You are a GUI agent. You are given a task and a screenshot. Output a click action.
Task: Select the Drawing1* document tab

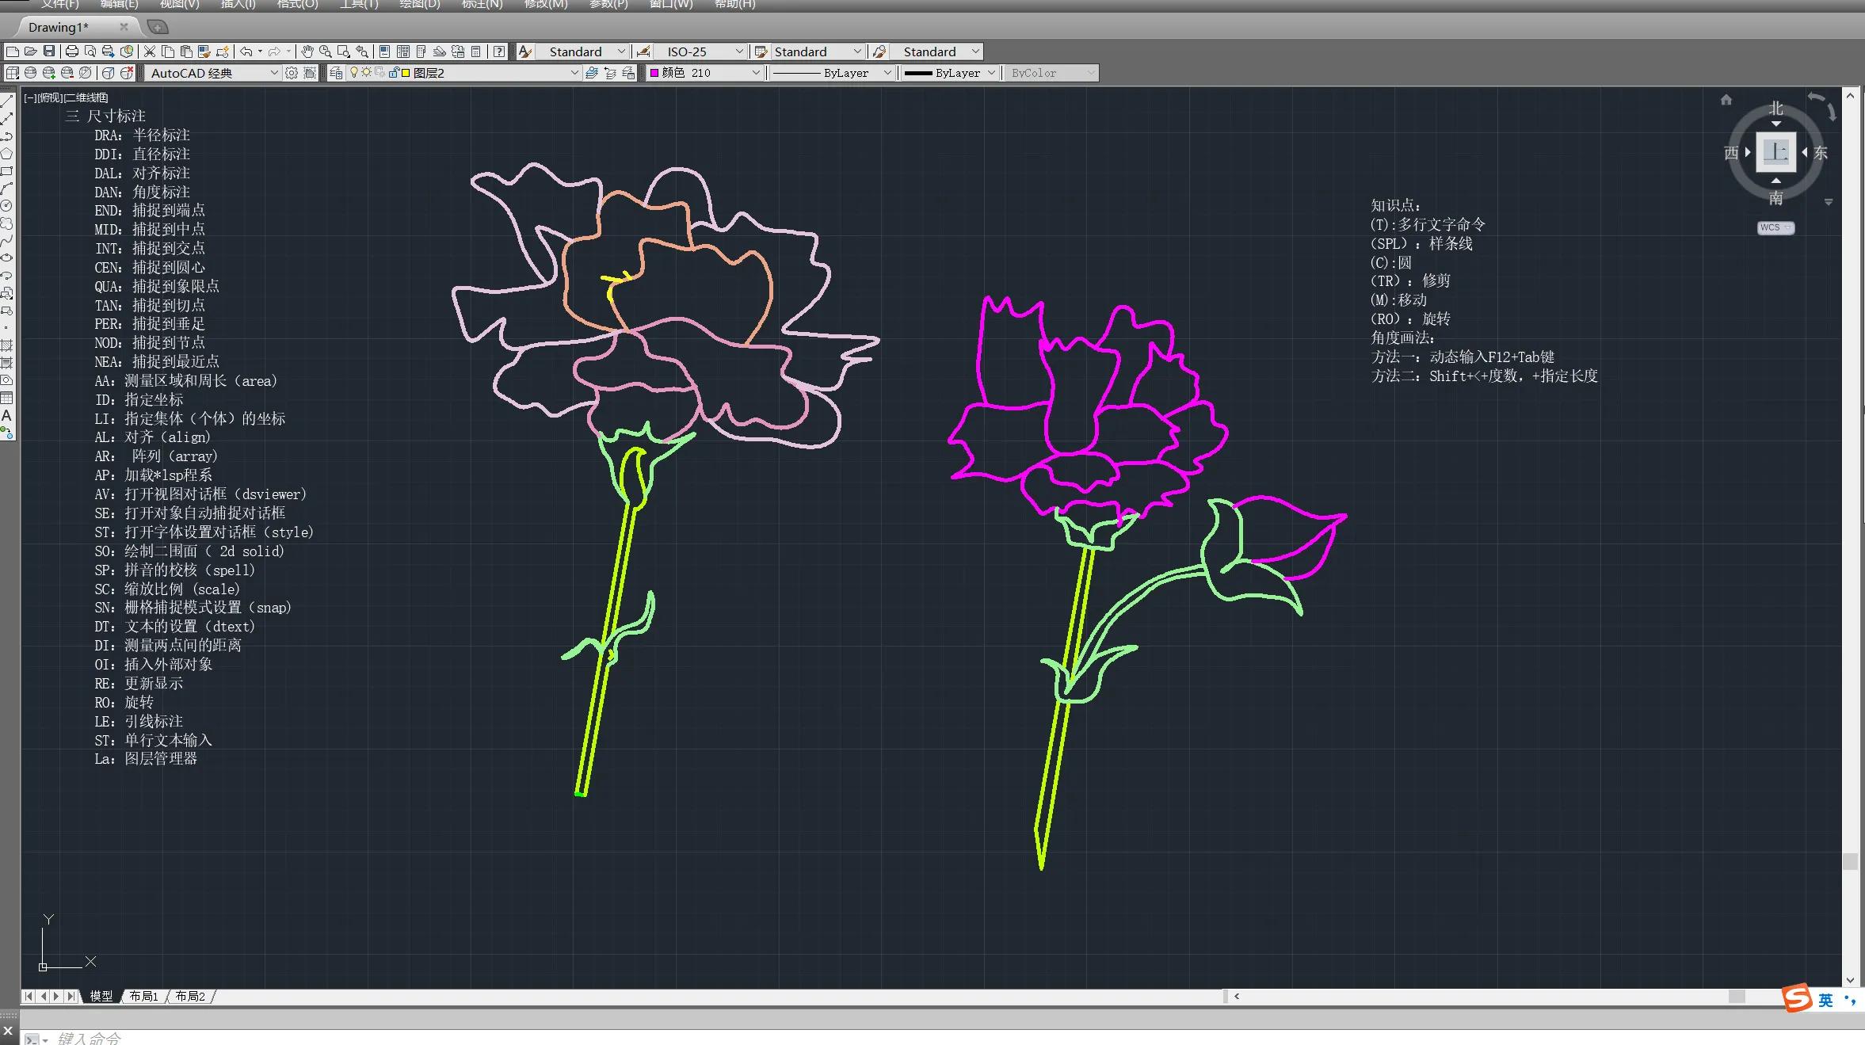59,27
